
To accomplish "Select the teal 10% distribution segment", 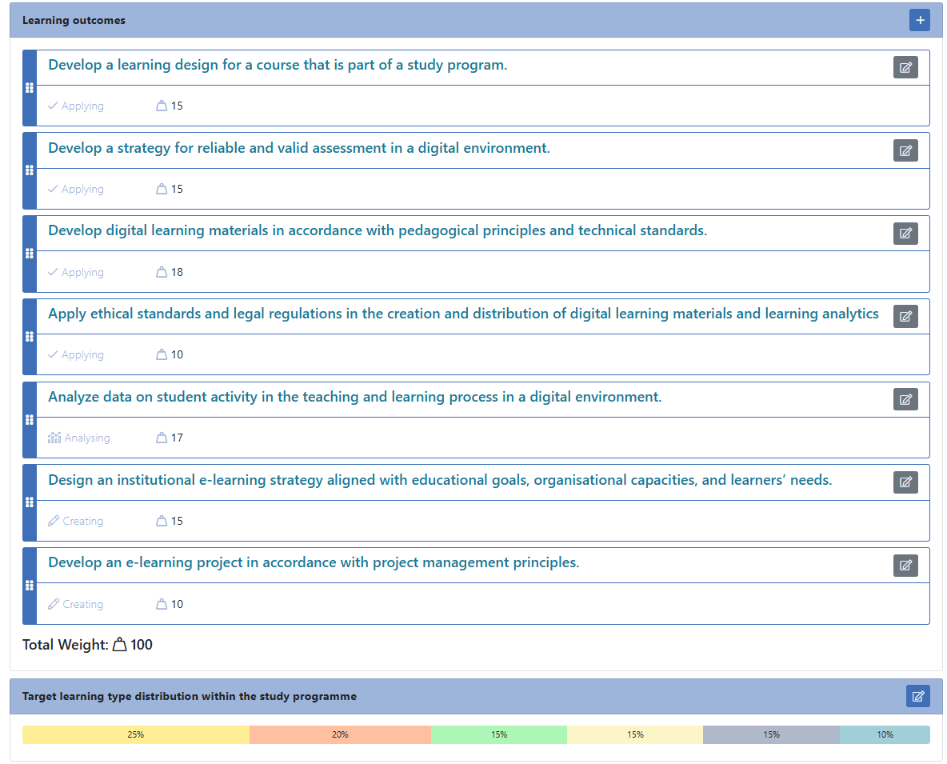I will 885,734.
